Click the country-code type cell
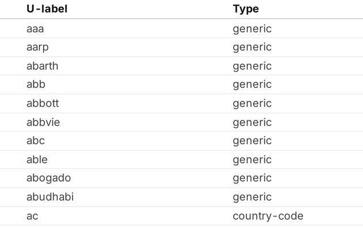363x227 pixels. 268,216
